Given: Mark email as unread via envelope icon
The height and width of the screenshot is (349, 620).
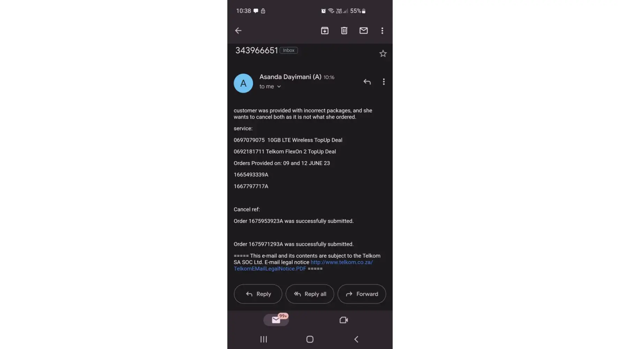Looking at the screenshot, I should coord(363,31).
